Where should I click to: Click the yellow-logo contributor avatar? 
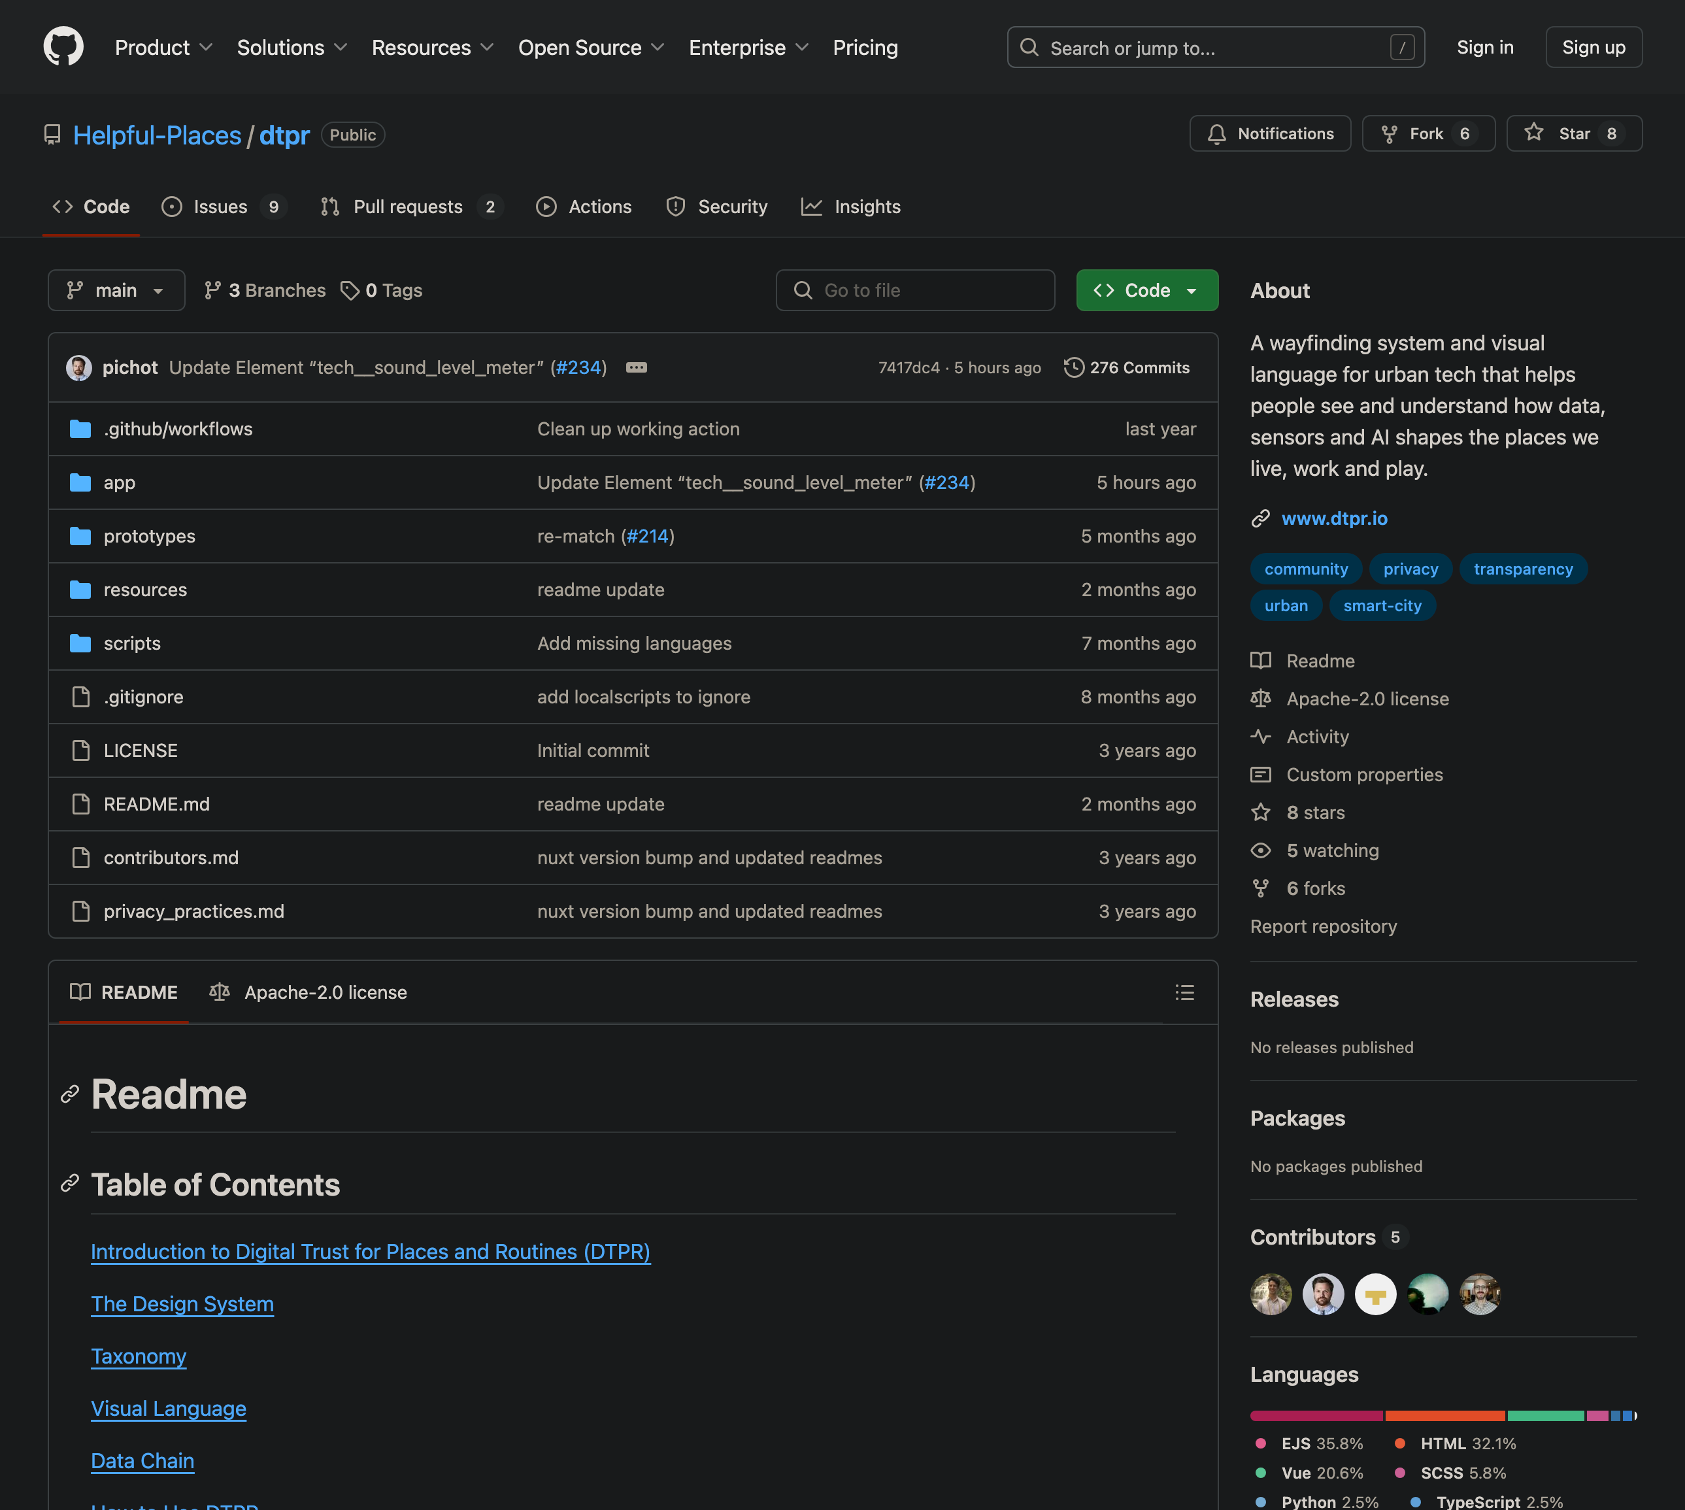pos(1376,1294)
